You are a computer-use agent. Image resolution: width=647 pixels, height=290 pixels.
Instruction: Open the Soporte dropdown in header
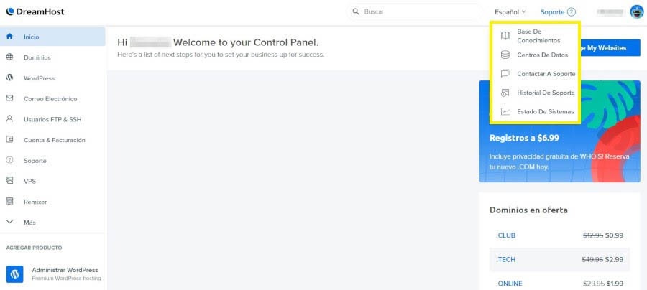(x=553, y=12)
